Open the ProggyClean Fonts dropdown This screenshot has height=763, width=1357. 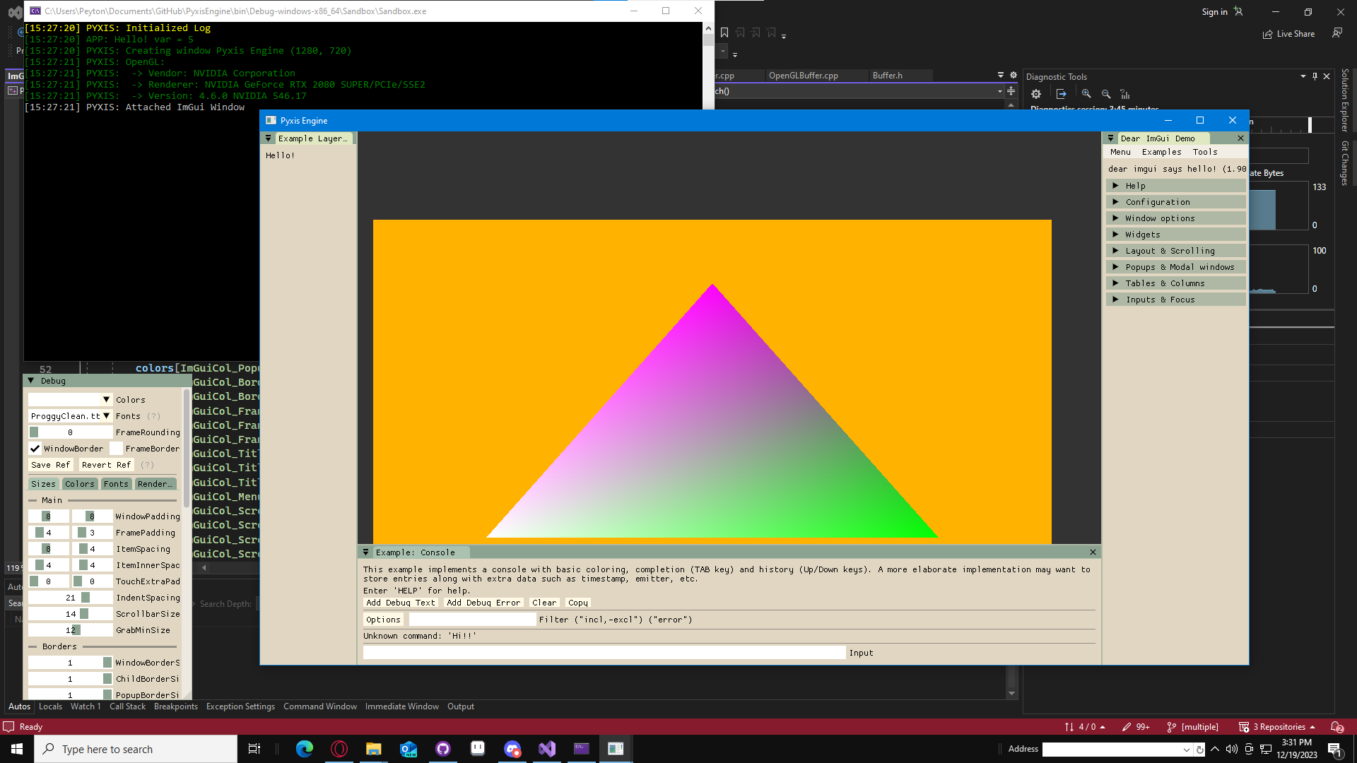pyautogui.click(x=70, y=416)
